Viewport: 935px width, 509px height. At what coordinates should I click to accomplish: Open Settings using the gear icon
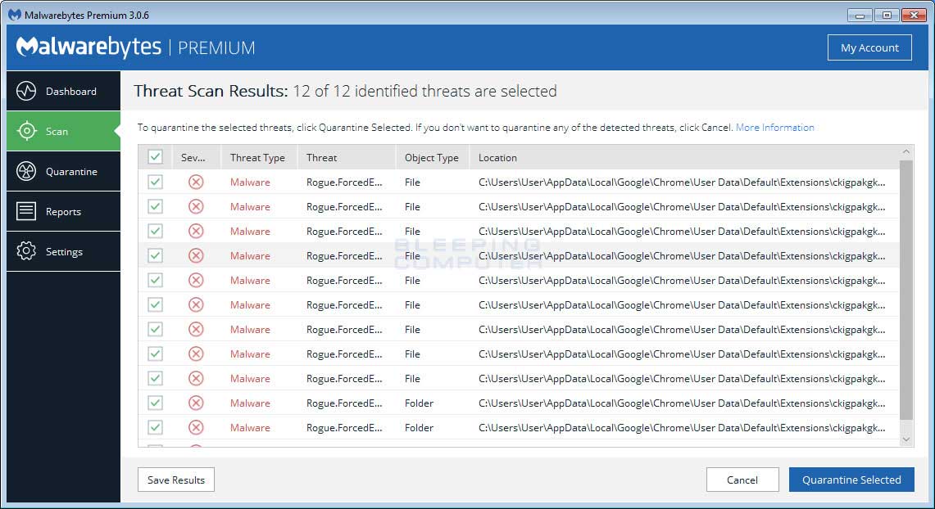pos(28,251)
